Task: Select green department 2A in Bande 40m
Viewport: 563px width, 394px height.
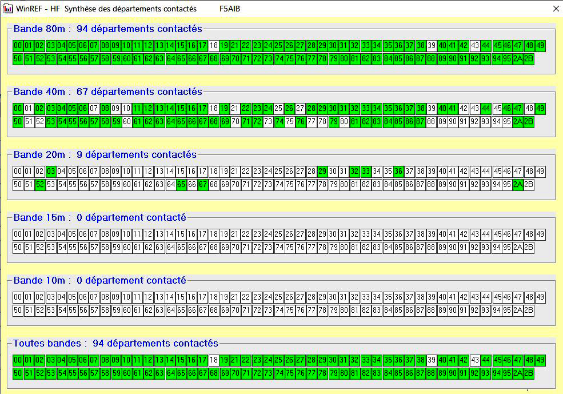Action: (x=518, y=122)
